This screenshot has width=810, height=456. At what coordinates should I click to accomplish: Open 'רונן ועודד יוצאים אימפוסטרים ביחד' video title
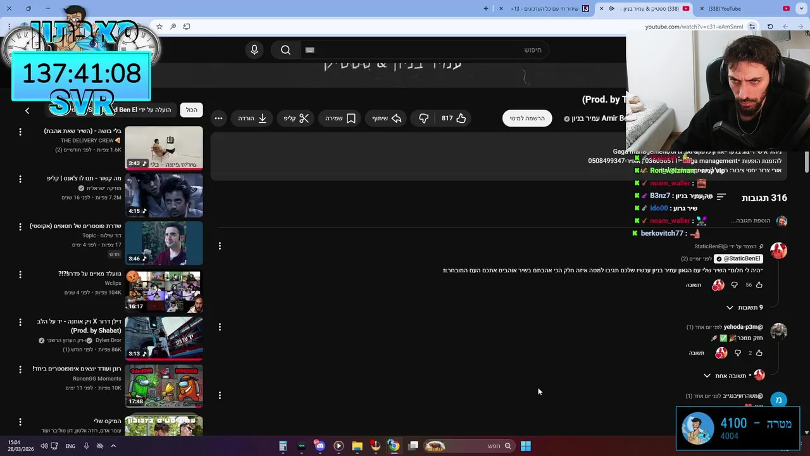coord(77,369)
